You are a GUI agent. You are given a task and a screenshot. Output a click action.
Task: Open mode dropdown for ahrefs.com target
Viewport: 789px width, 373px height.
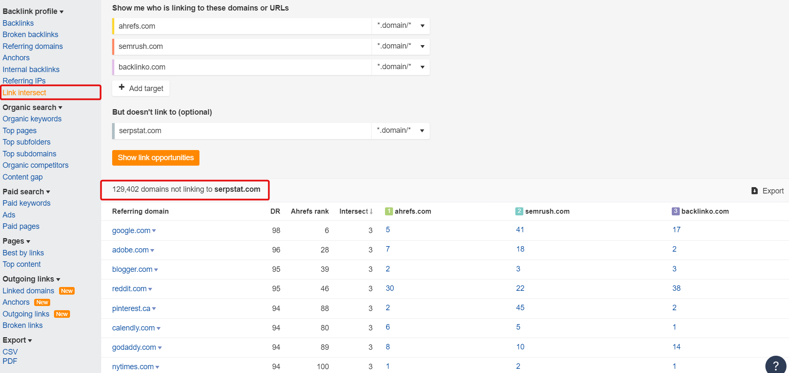point(401,26)
